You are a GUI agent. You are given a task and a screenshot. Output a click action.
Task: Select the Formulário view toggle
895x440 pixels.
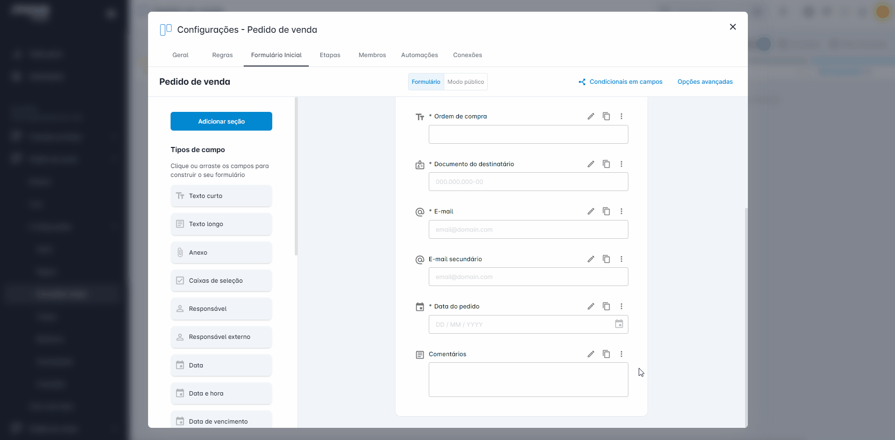tap(426, 82)
